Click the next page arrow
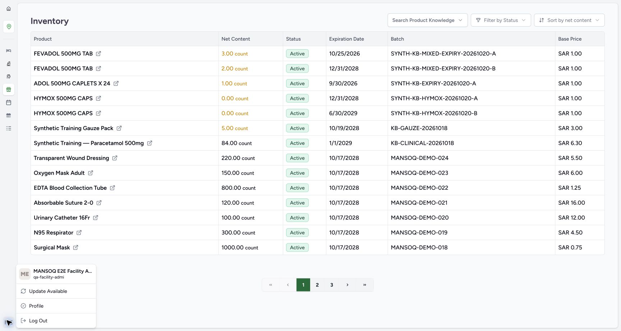621x331 pixels. 348,285
